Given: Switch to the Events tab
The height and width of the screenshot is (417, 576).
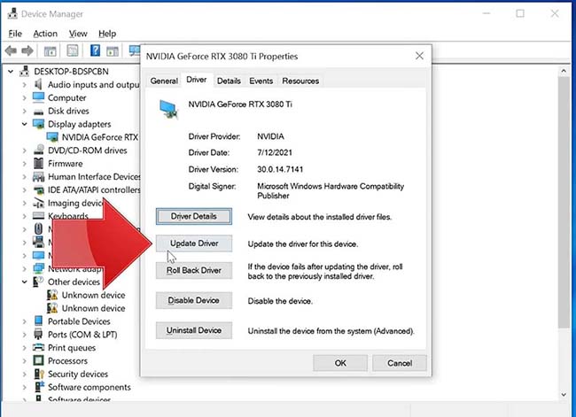Looking at the screenshot, I should pyautogui.click(x=261, y=81).
